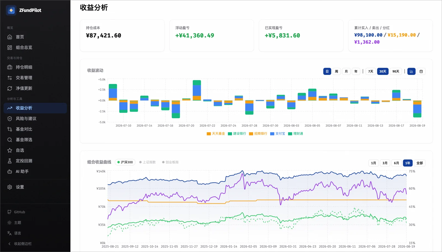Image resolution: width=442 pixels, height=252 pixels.
Task: Open 设置 using the gear icon
Action: [x=10, y=187]
